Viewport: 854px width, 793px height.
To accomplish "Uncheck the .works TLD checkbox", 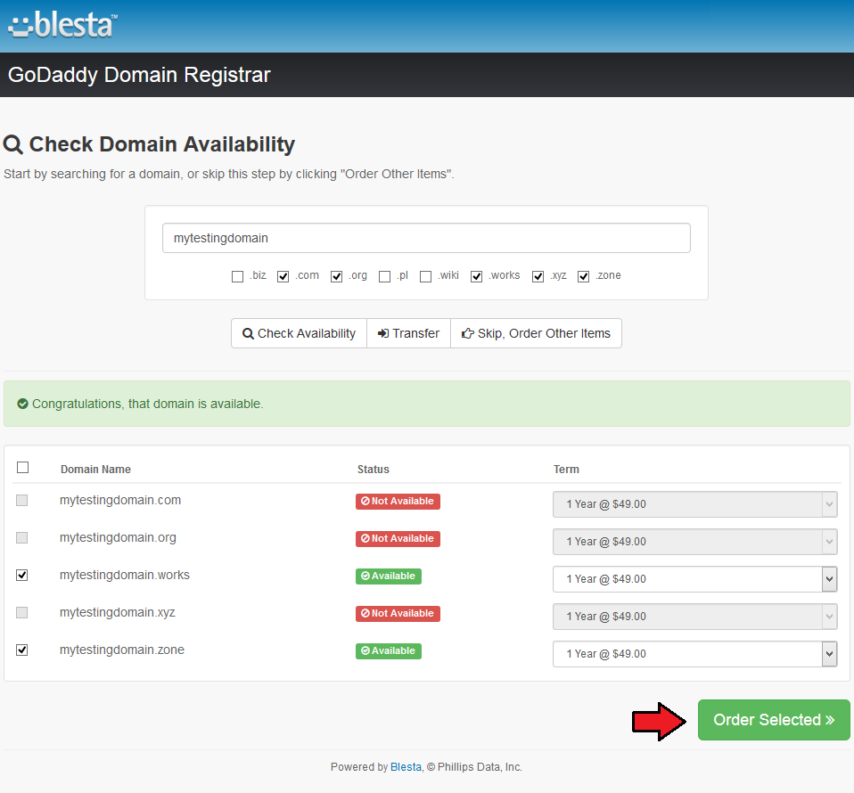I will pos(477,276).
